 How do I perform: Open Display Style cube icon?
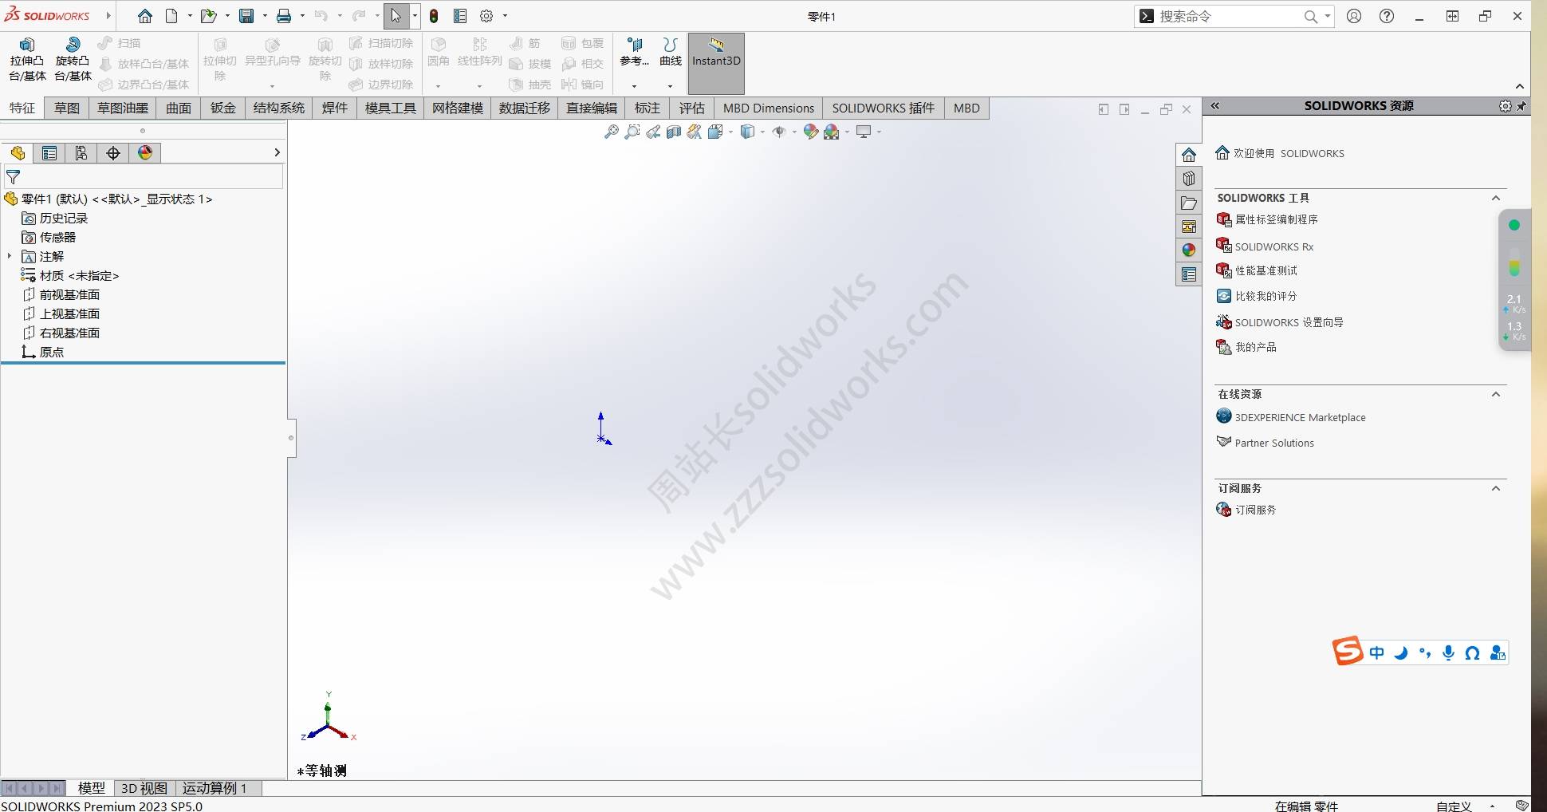coord(746,132)
